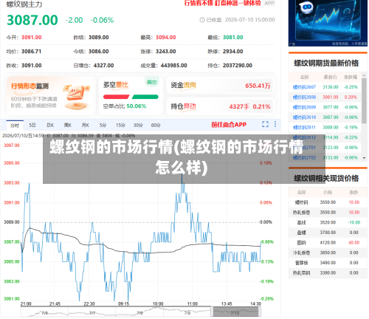Click the 螺纹钢相关现货价格 heading
This screenshot has height=319, width=369.
(326, 178)
